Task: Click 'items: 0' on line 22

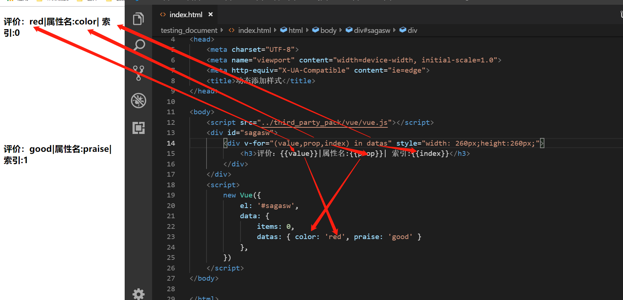Action: (273, 226)
